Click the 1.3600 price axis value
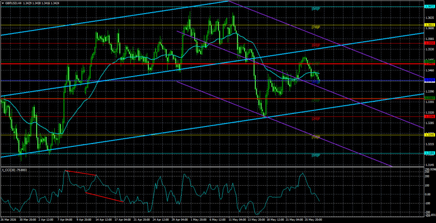Image resolution: width=436 pixels, height=223 pixels. (430, 28)
